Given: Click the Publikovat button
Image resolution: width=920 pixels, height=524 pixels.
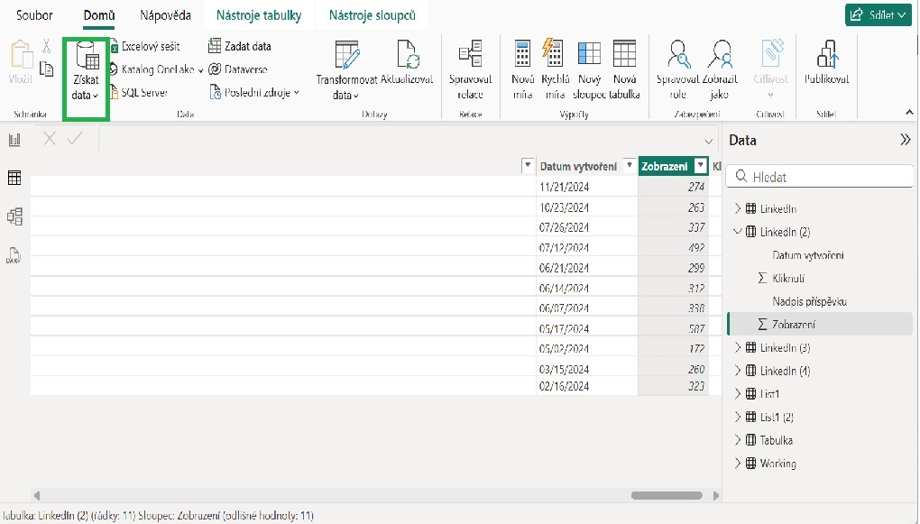Looking at the screenshot, I should pyautogui.click(x=826, y=63).
